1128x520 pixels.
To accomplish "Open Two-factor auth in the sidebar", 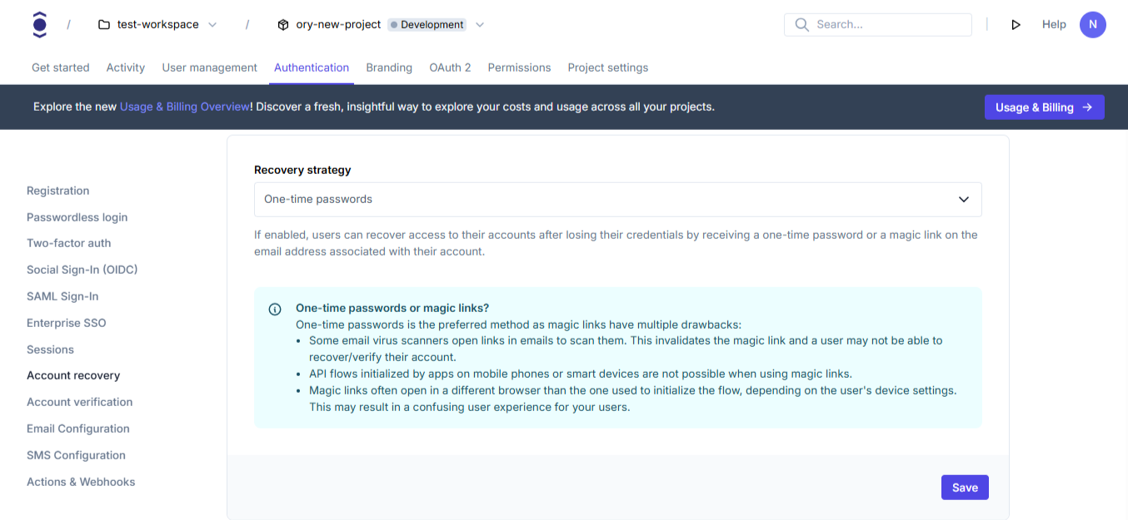I will [68, 243].
